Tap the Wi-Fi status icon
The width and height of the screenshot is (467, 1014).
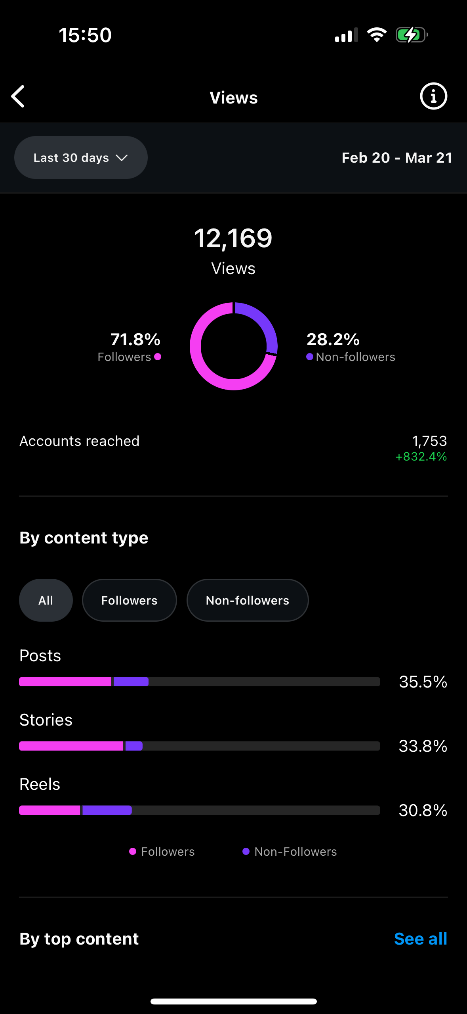click(x=376, y=35)
